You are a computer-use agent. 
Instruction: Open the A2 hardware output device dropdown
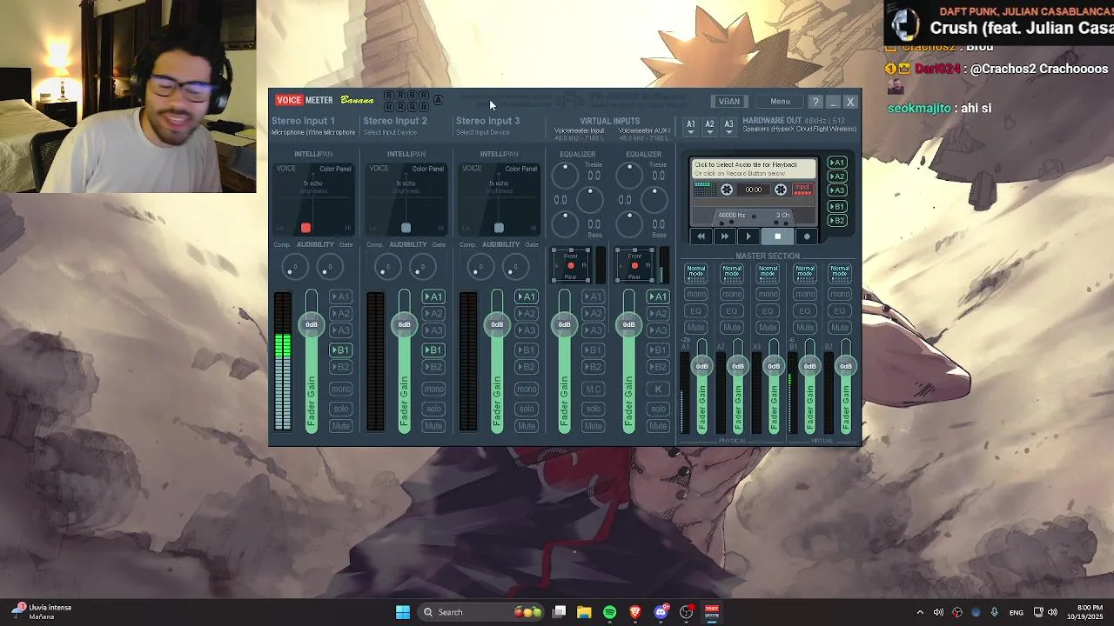click(709, 127)
